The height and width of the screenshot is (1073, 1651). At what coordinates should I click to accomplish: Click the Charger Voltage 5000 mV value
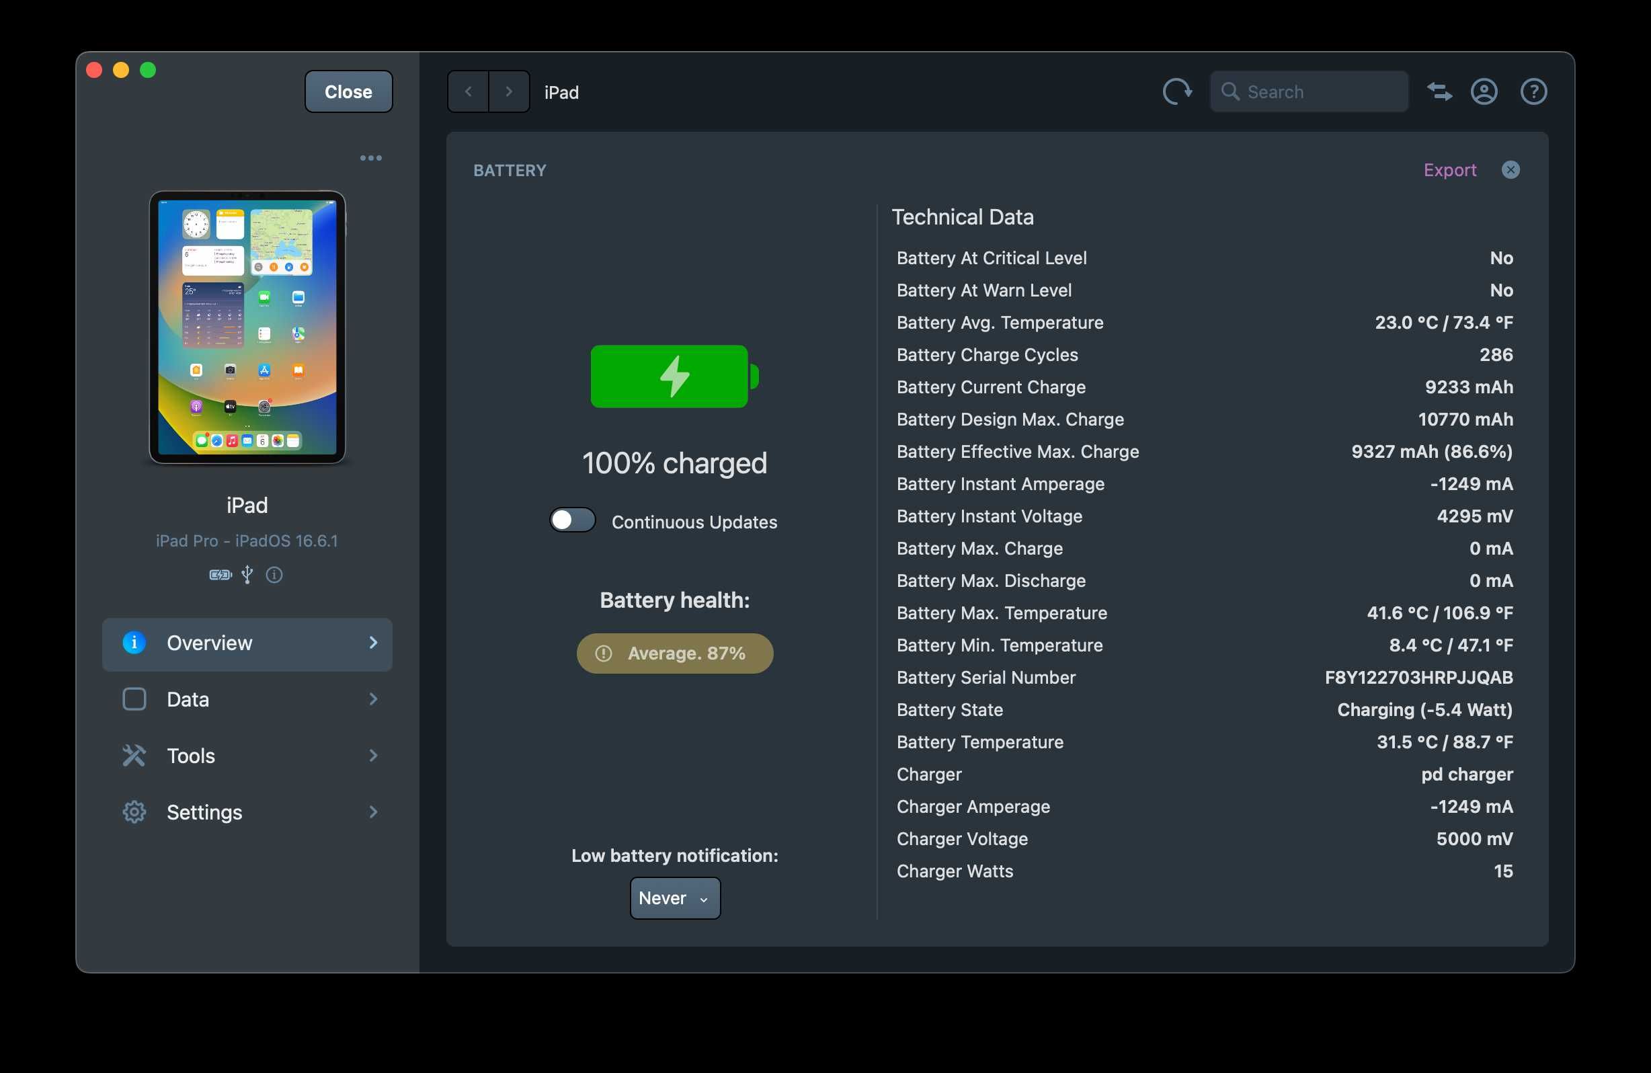pos(1474,838)
